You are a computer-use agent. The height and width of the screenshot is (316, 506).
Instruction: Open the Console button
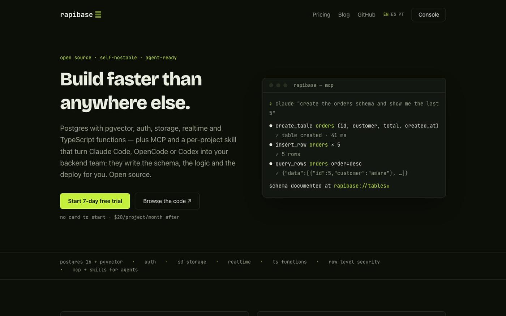[429, 14]
